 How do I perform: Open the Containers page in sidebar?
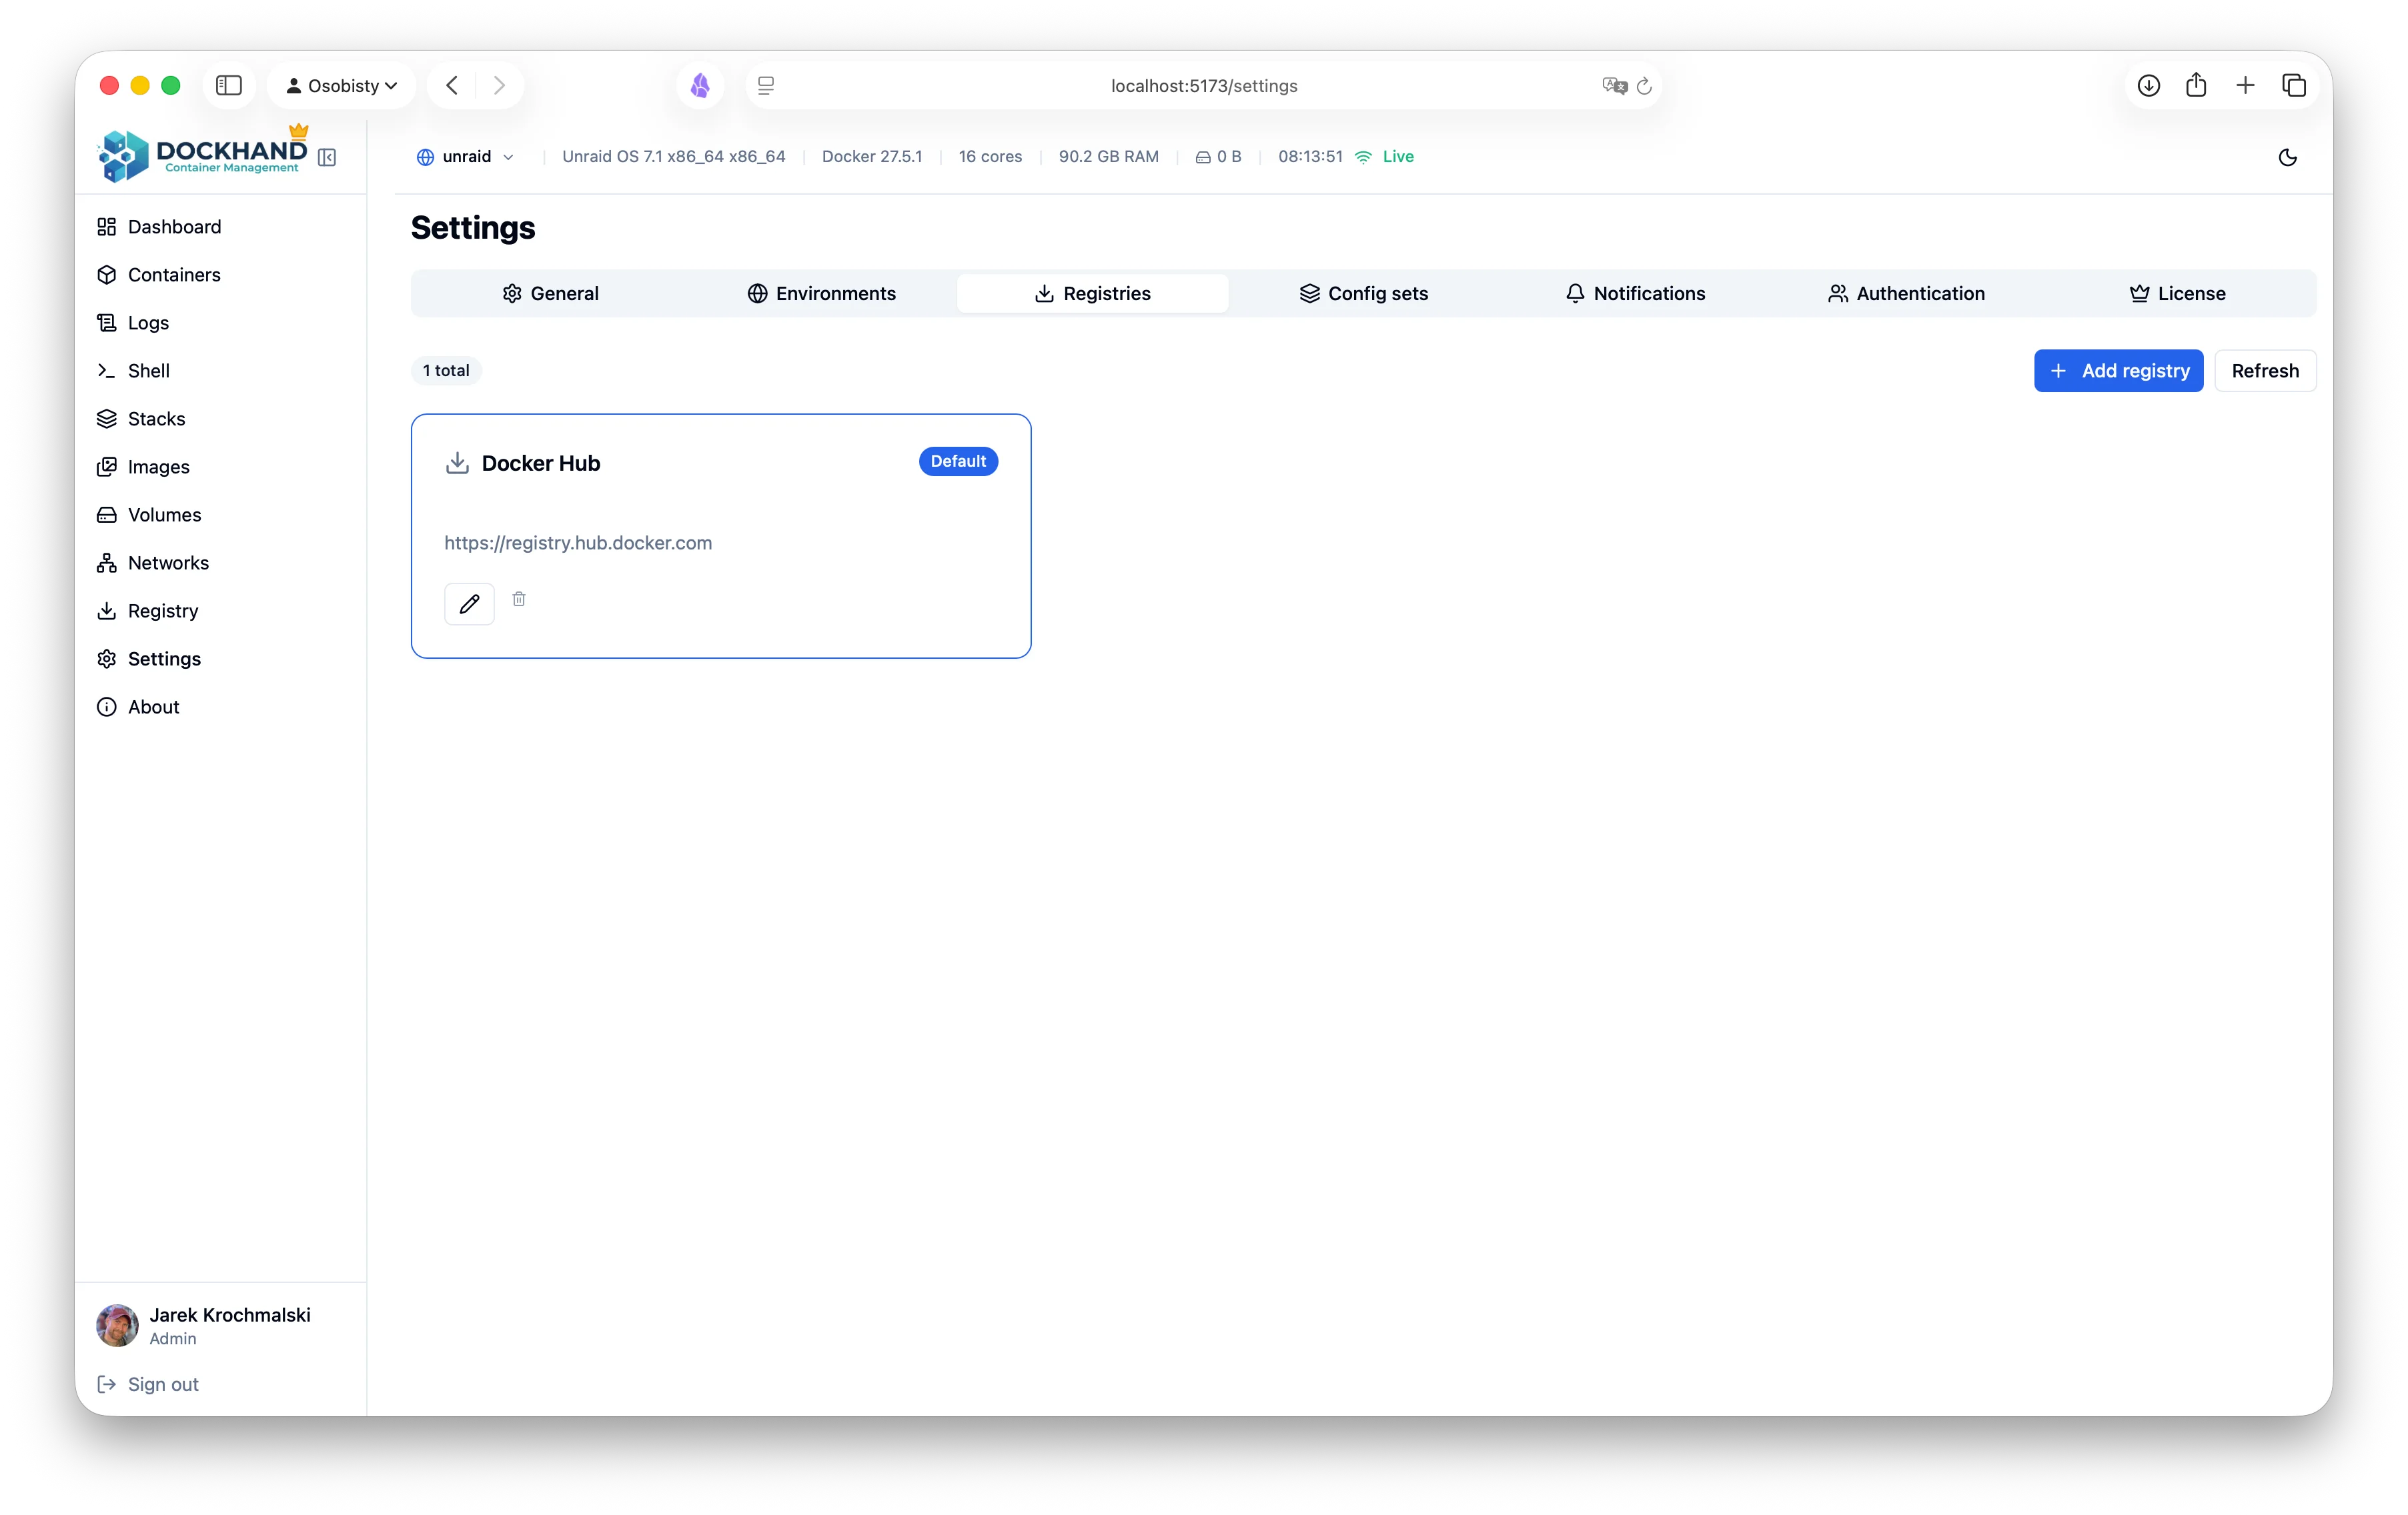tap(173, 275)
